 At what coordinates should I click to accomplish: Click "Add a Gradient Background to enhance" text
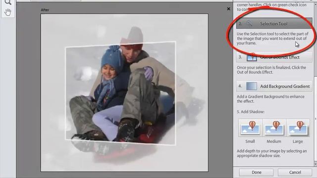[x=270, y=96]
